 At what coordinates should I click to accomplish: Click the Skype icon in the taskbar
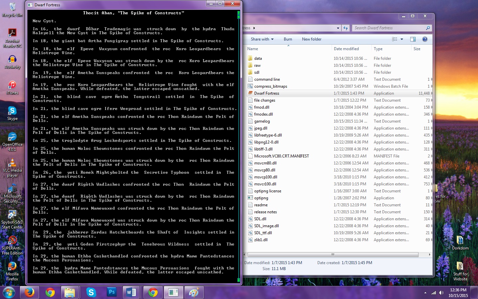[91, 292]
